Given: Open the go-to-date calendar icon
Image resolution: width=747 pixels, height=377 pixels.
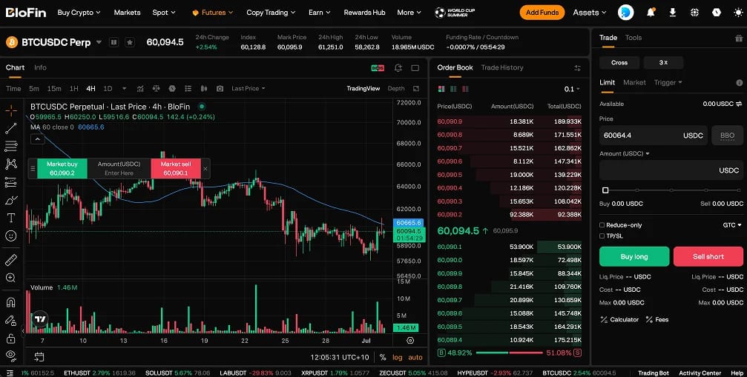Looking at the screenshot, I should click(39, 356).
